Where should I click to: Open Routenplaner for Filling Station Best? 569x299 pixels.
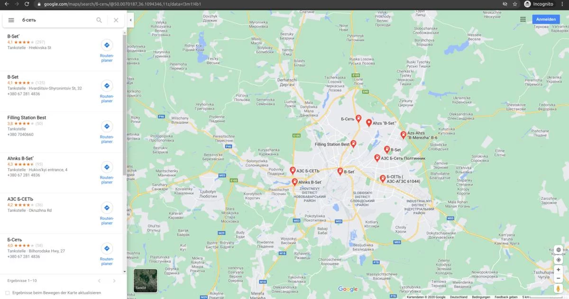(x=107, y=131)
